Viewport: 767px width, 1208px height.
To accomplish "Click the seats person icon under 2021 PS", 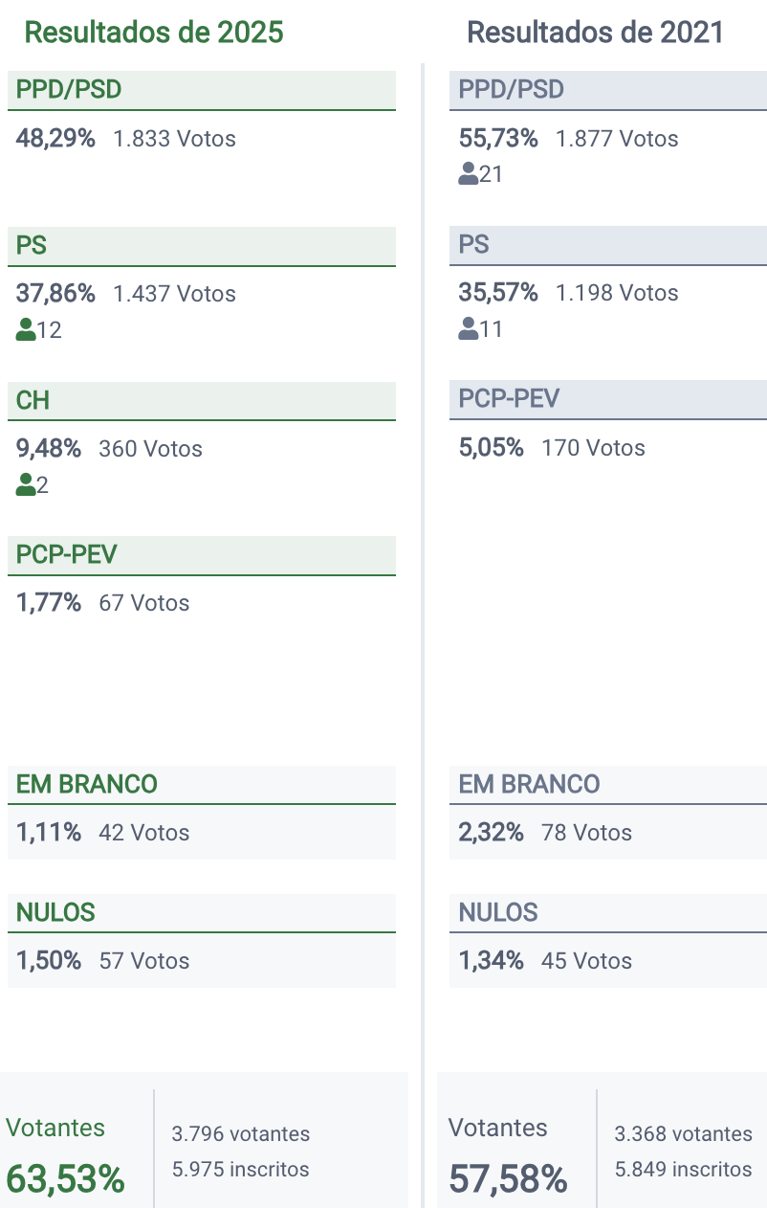I will [x=468, y=329].
